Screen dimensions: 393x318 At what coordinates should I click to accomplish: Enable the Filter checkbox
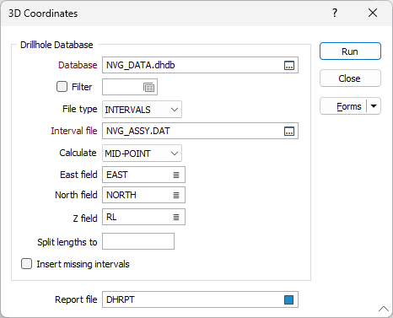[62, 87]
